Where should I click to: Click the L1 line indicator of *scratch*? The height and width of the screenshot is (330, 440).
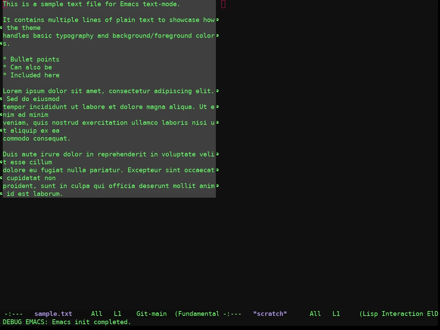(336, 314)
